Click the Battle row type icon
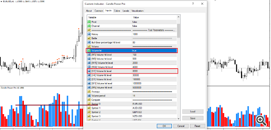271x130 pixels. coord(89,38)
